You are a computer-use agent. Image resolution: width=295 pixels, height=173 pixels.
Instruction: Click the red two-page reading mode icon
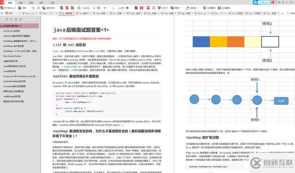(142, 8)
